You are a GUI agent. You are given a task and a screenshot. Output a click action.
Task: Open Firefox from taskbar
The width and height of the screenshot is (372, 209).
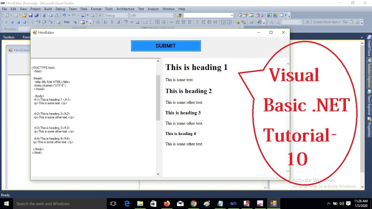[167, 203]
